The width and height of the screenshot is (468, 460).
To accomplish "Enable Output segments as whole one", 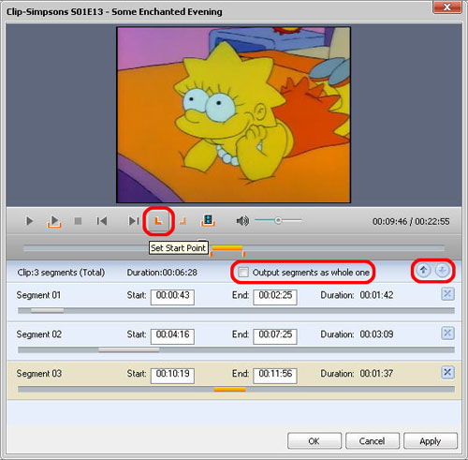I will click(243, 273).
